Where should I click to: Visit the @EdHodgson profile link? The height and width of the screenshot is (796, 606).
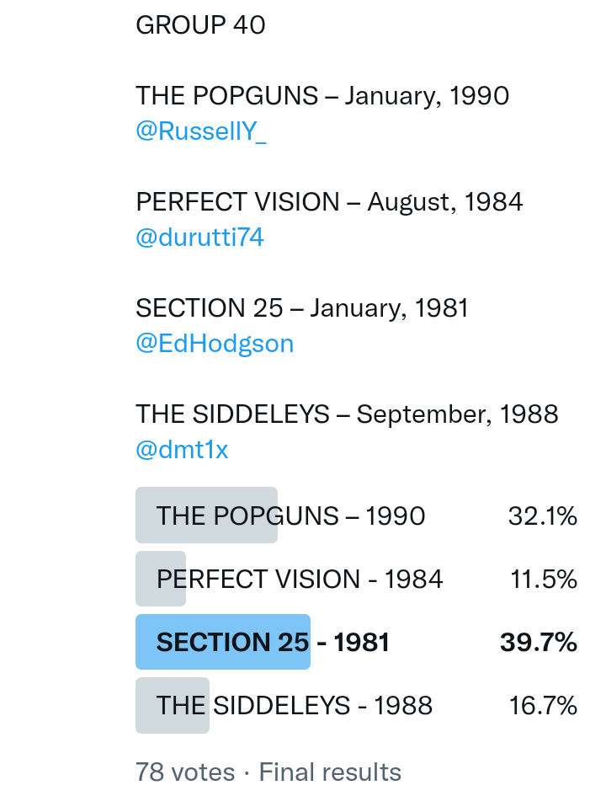click(x=215, y=344)
